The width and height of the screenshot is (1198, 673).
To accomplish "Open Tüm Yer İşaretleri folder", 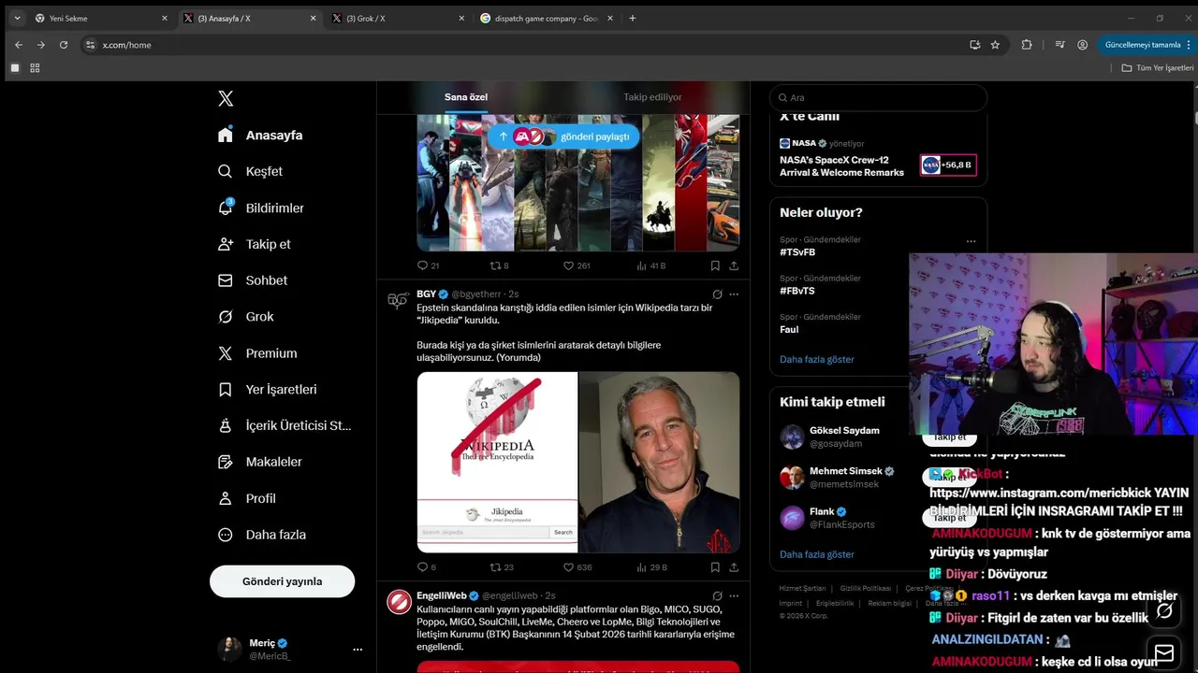I will coord(1158,68).
